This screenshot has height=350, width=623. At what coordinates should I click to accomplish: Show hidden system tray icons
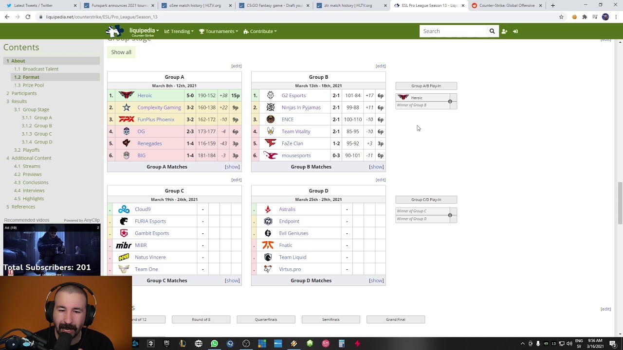click(x=523, y=344)
